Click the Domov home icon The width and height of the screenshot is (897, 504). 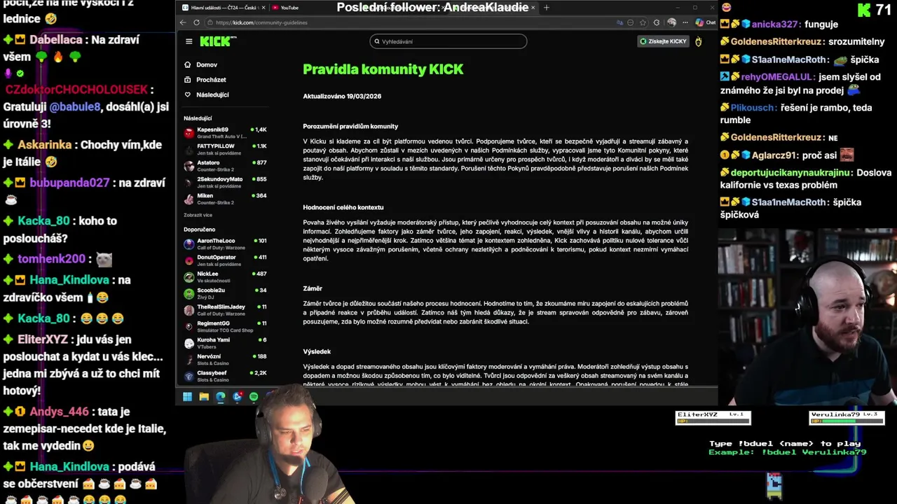[x=187, y=64]
